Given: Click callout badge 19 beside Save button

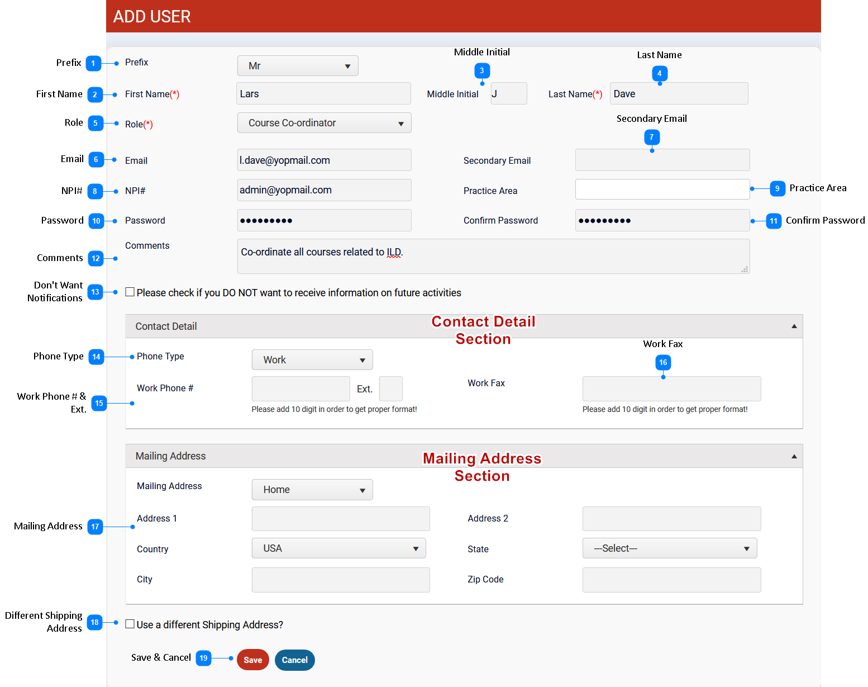Looking at the screenshot, I should [203, 658].
